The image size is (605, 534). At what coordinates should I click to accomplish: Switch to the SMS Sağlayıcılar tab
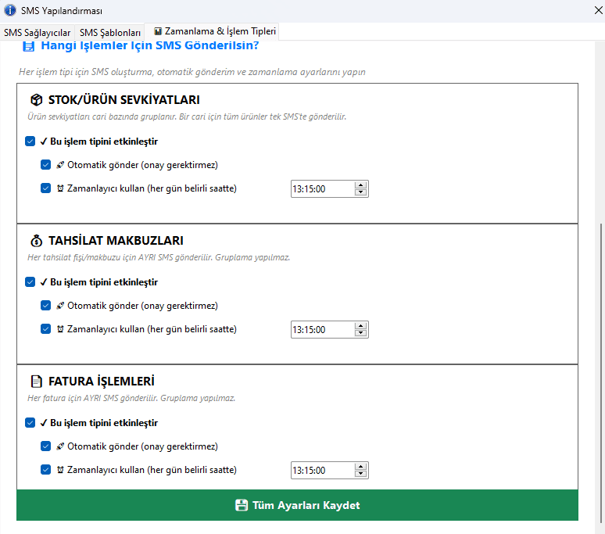point(37,32)
